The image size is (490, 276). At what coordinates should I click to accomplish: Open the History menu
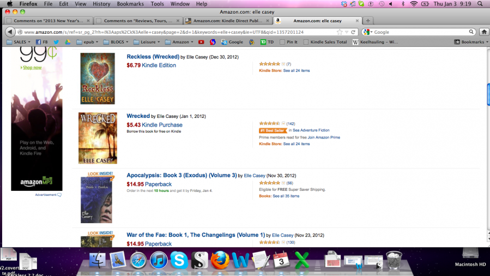coord(101,4)
